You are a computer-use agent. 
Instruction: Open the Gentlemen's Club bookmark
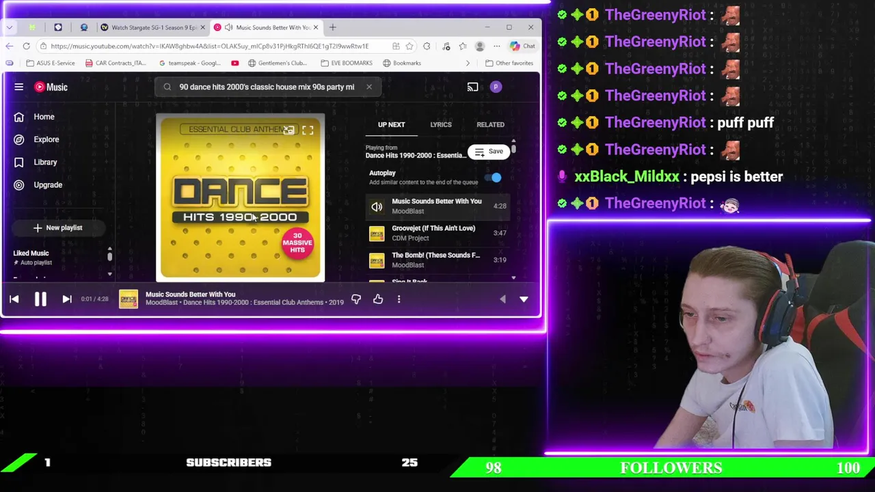tap(277, 63)
